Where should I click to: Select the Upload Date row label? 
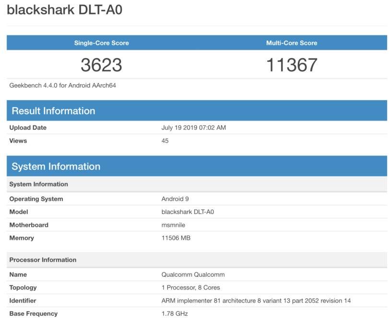pos(28,128)
